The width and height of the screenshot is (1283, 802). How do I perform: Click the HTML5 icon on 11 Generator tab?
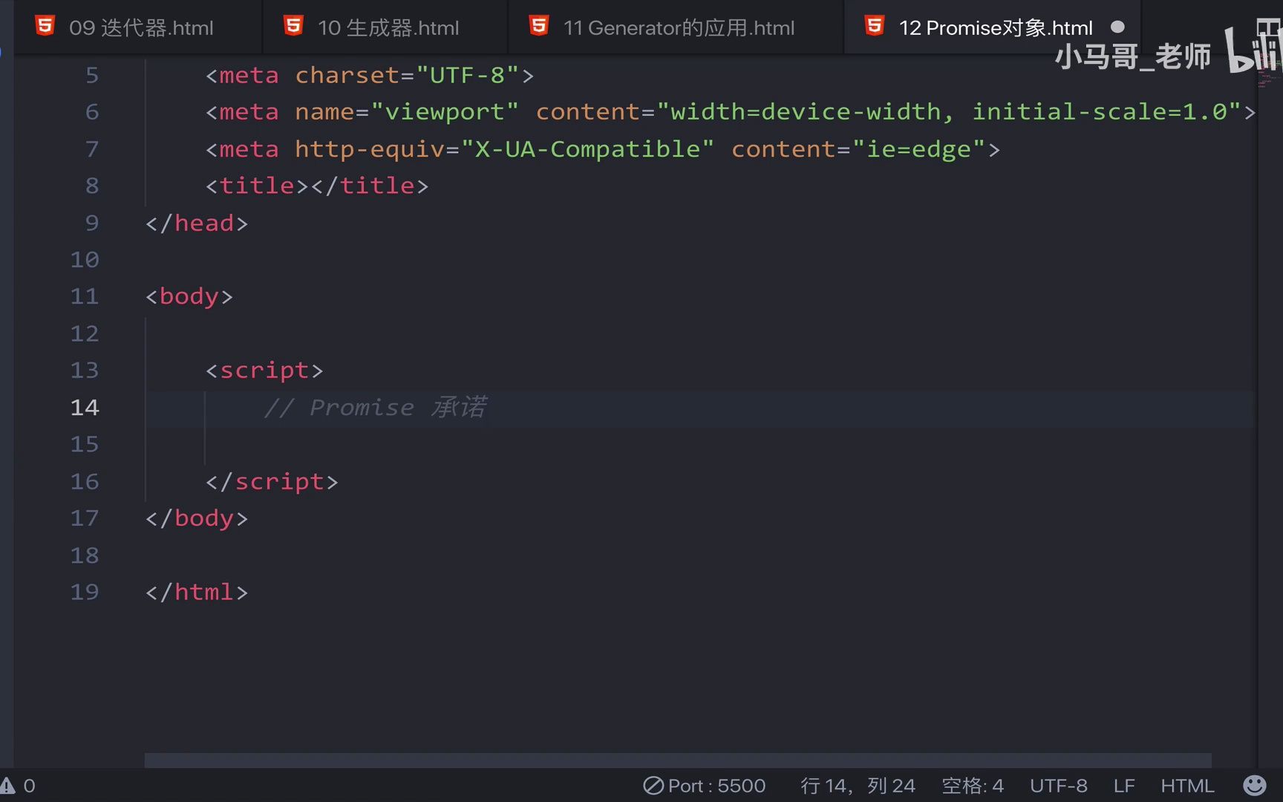pyautogui.click(x=539, y=27)
